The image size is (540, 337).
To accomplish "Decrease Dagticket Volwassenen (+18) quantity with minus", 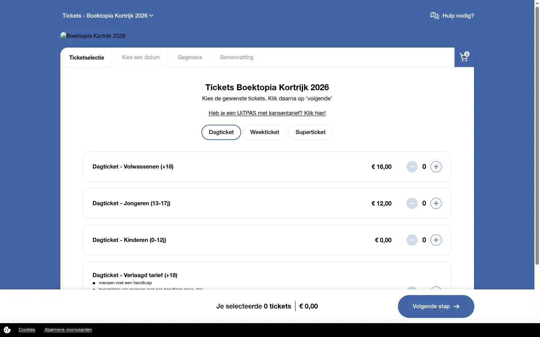I will [412, 167].
